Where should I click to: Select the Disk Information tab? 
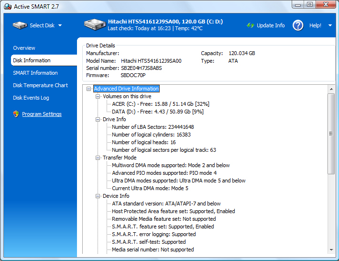point(44,60)
